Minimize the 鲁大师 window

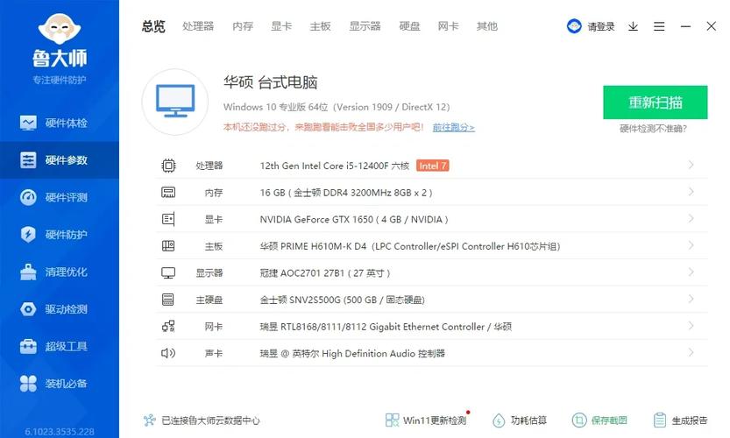[x=685, y=26]
